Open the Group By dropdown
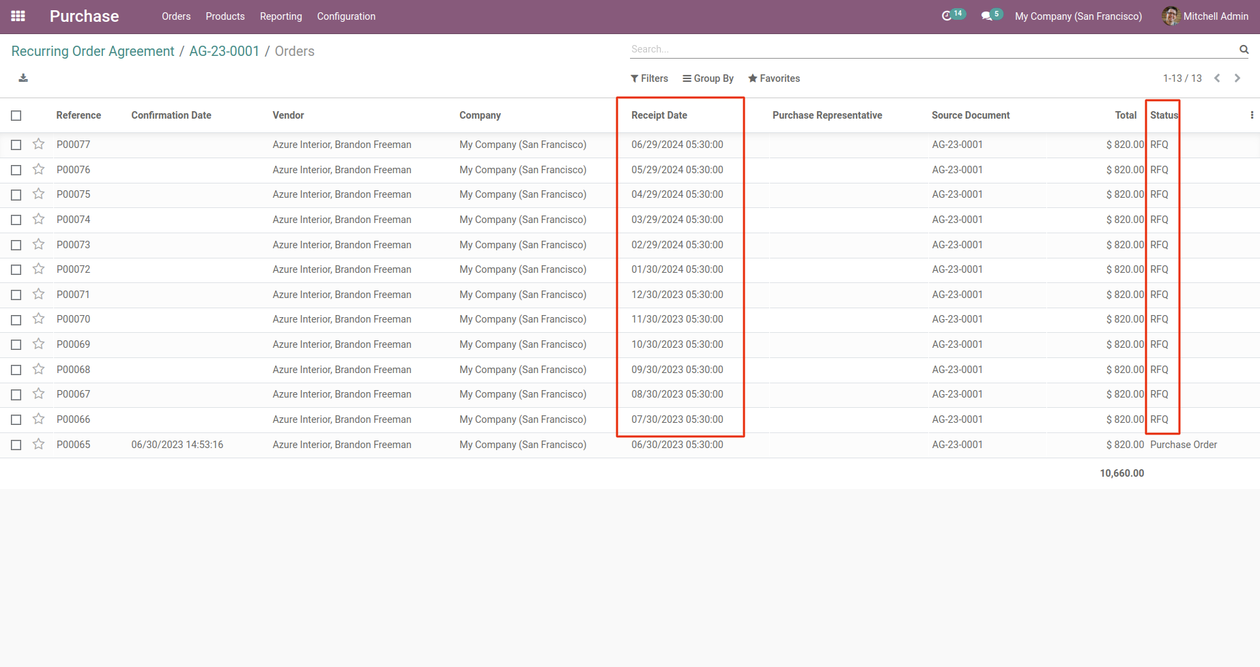The image size is (1260, 667). click(708, 78)
